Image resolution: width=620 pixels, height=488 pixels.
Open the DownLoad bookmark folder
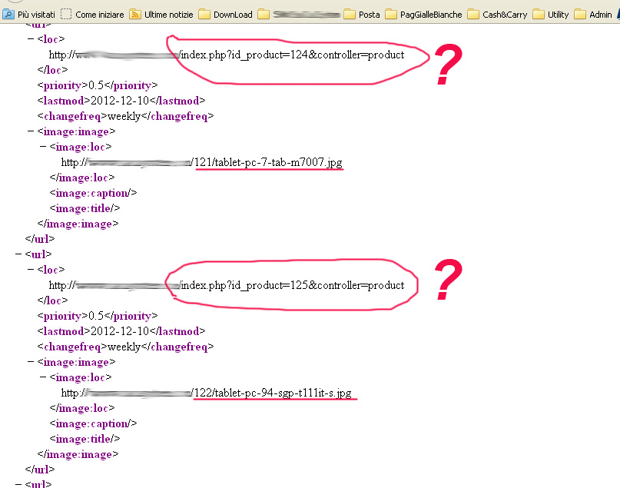coord(225,15)
